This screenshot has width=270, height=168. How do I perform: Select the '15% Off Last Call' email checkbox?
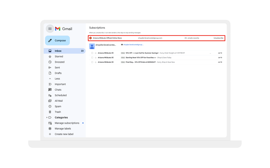pyautogui.click(x=92, y=53)
